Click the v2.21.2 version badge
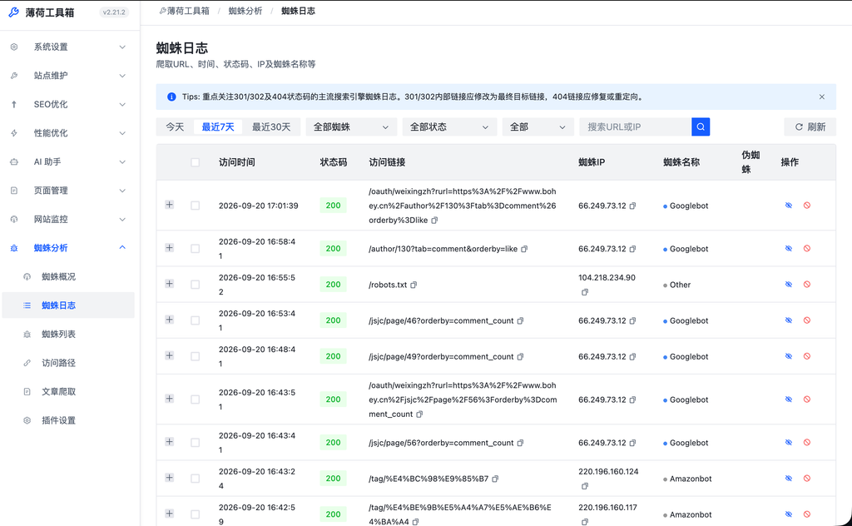This screenshot has width=852, height=526. click(114, 12)
